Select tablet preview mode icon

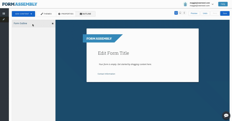180,13
